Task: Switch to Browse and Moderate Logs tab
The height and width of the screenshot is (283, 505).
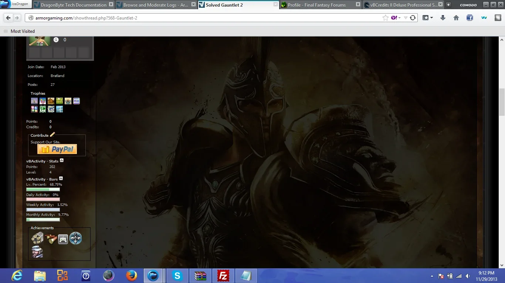Action: pyautogui.click(x=156, y=5)
